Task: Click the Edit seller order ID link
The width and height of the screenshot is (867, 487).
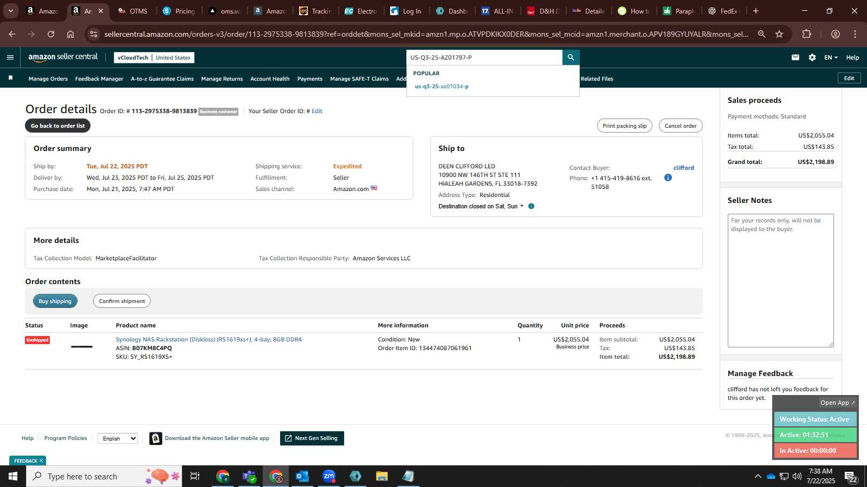Action: [x=317, y=111]
